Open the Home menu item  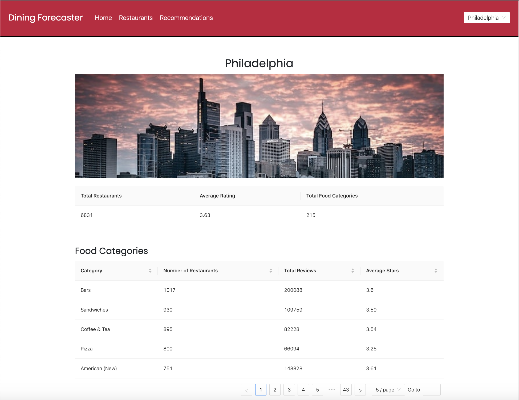(x=103, y=18)
